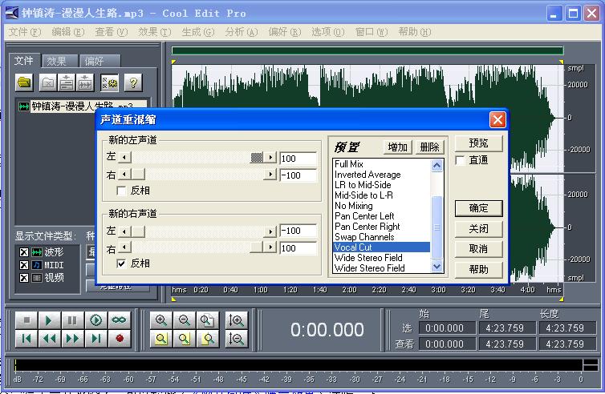605x394 pixels.
Task: Click new left channel right slider thumb
Action: coord(138,175)
